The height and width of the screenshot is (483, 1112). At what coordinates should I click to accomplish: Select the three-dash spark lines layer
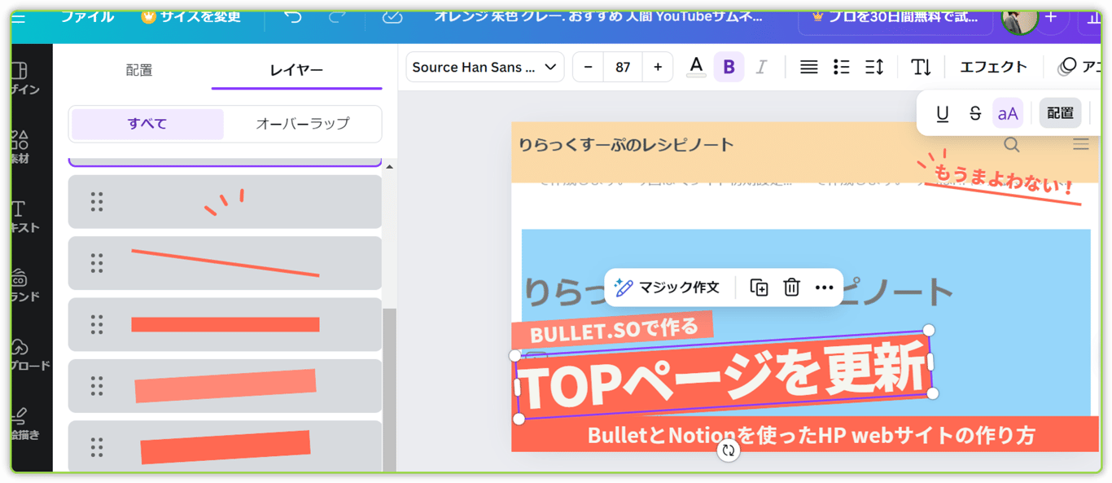pyautogui.click(x=225, y=202)
